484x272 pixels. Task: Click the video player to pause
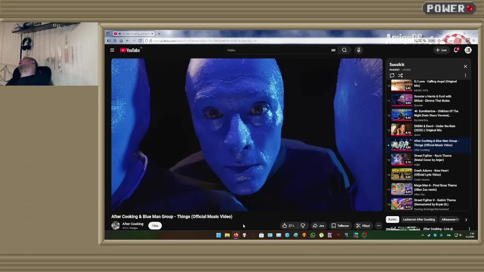247,134
